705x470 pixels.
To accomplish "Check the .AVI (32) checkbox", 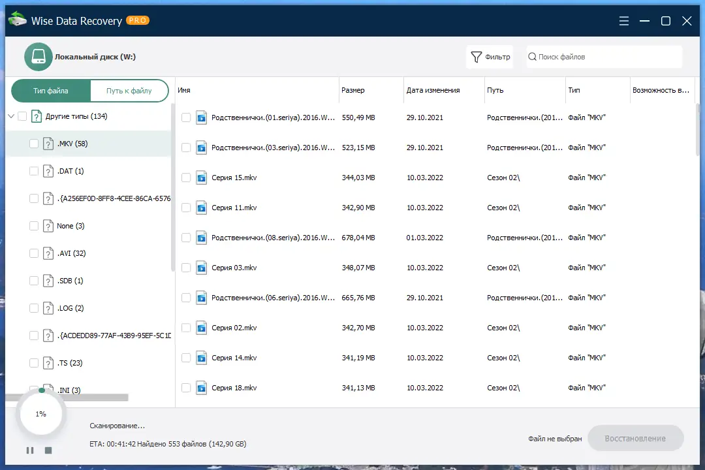I will click(34, 253).
